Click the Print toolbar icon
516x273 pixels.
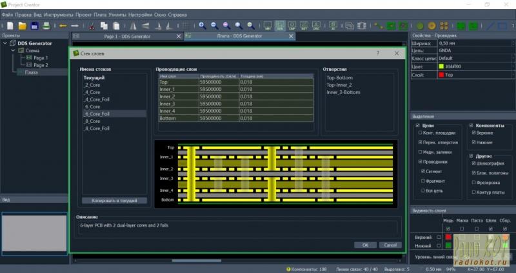pyautogui.click(x=46, y=26)
